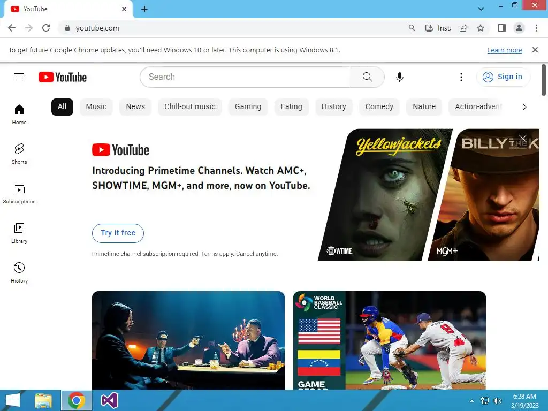Start voice search with microphone icon

point(399,77)
